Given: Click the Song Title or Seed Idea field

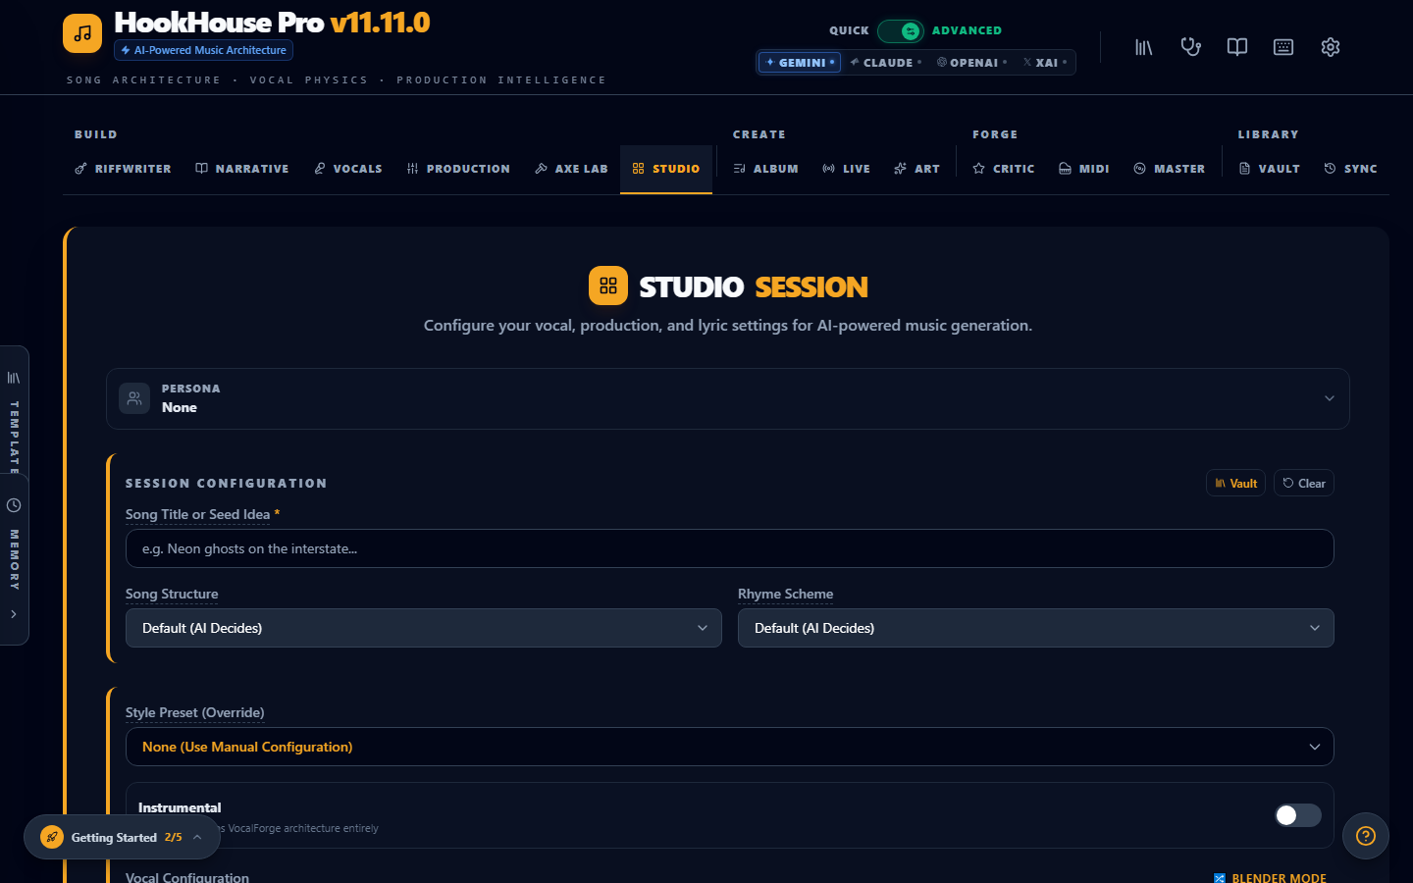Looking at the screenshot, I should pyautogui.click(x=729, y=548).
